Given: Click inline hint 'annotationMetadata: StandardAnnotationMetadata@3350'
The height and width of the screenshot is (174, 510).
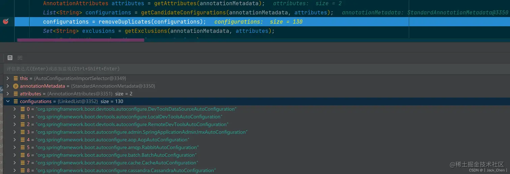Looking at the screenshot, I should (425, 12).
